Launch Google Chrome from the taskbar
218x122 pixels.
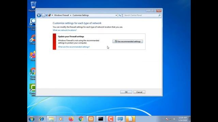tap(81, 119)
